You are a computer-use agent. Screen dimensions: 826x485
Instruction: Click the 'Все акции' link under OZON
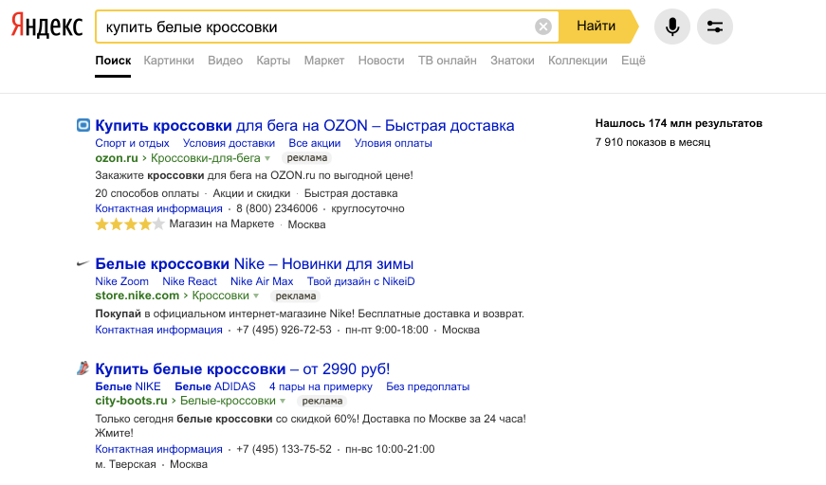click(314, 143)
